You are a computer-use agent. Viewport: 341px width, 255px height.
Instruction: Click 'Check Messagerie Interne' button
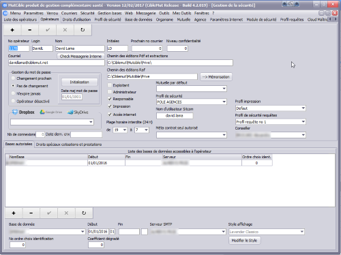pyautogui.click(x=80, y=57)
